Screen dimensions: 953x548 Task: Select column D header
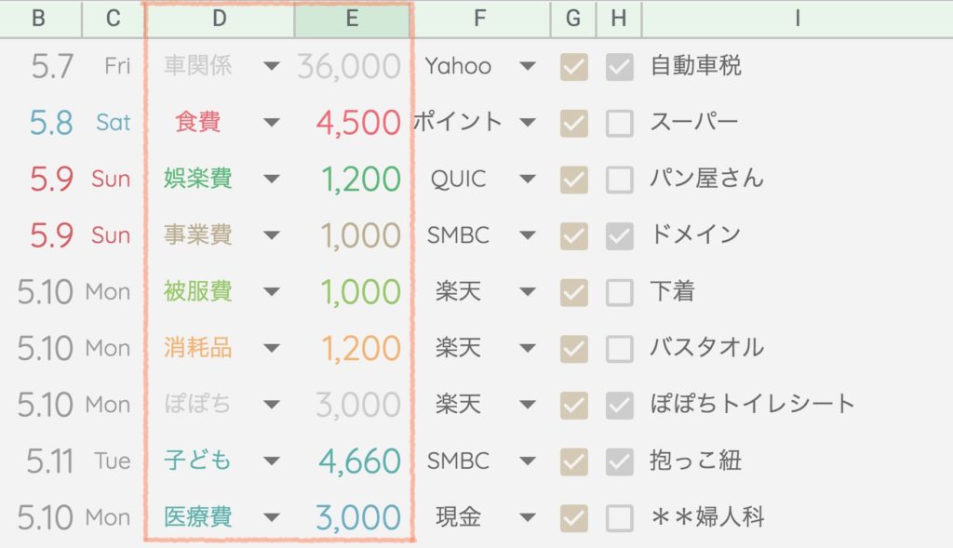tap(220, 19)
